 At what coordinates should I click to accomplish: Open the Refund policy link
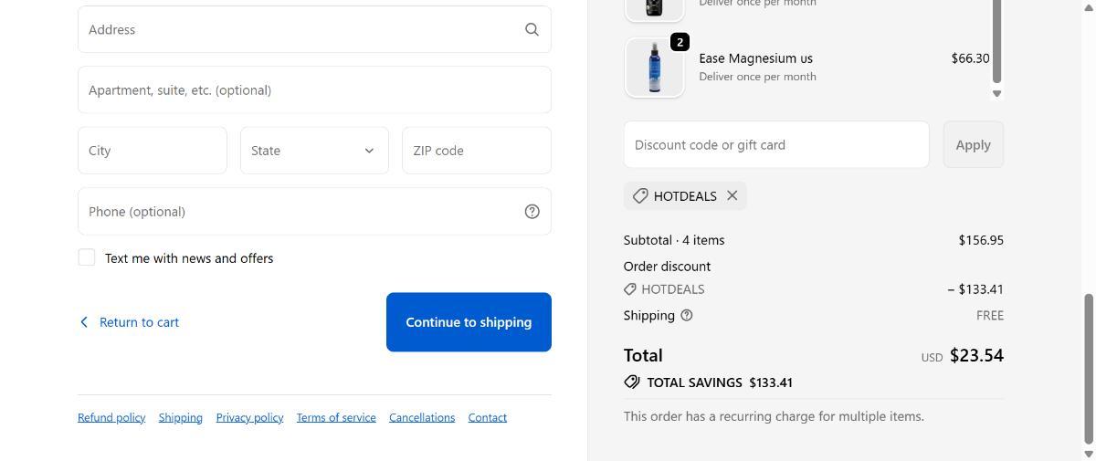(x=111, y=418)
